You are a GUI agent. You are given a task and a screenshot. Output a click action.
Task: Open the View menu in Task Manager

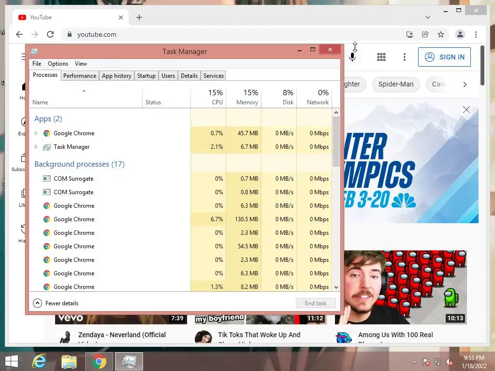click(x=81, y=64)
